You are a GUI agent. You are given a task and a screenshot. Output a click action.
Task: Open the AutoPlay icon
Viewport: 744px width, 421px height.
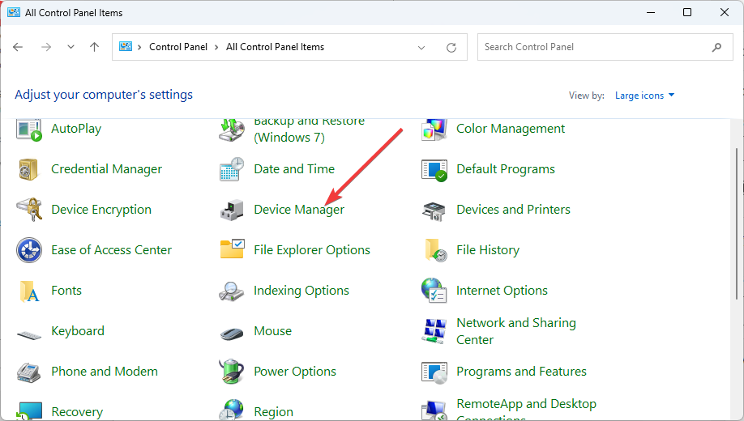(29, 130)
